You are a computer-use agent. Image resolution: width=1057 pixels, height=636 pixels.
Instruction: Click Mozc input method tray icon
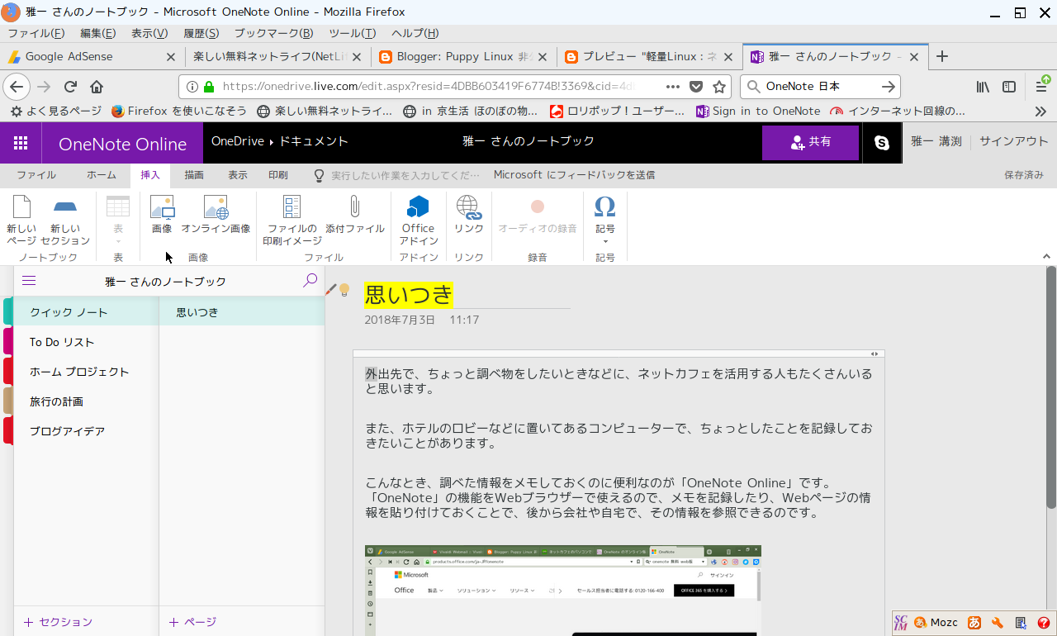935,623
